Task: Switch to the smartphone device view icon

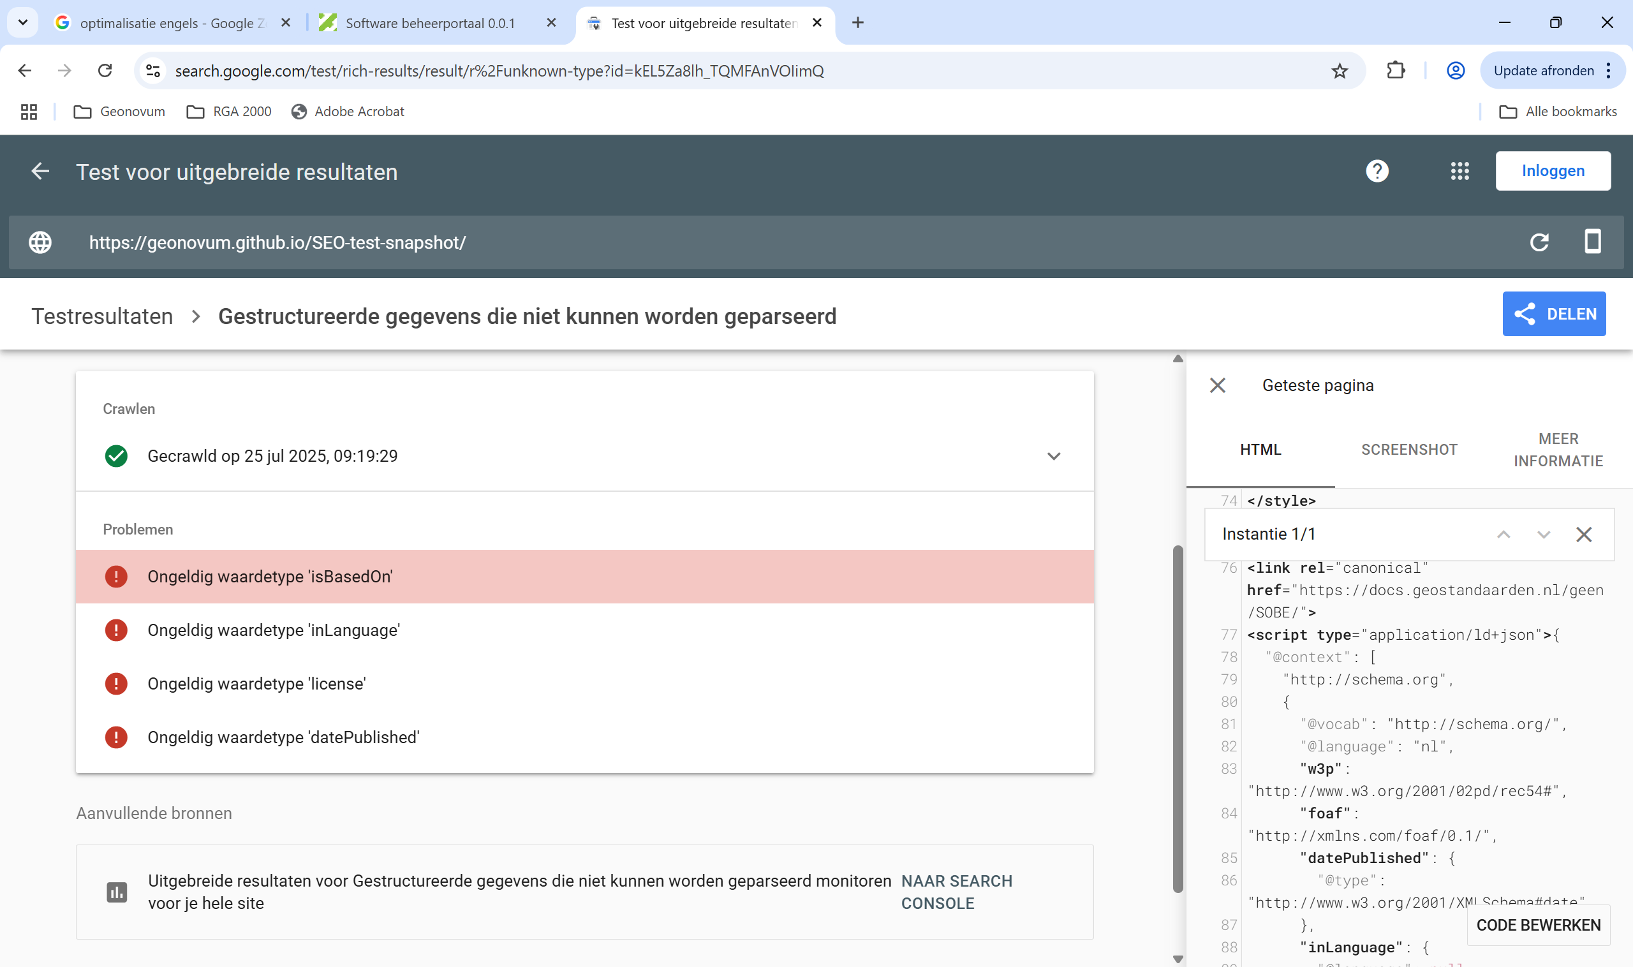Action: coord(1592,242)
